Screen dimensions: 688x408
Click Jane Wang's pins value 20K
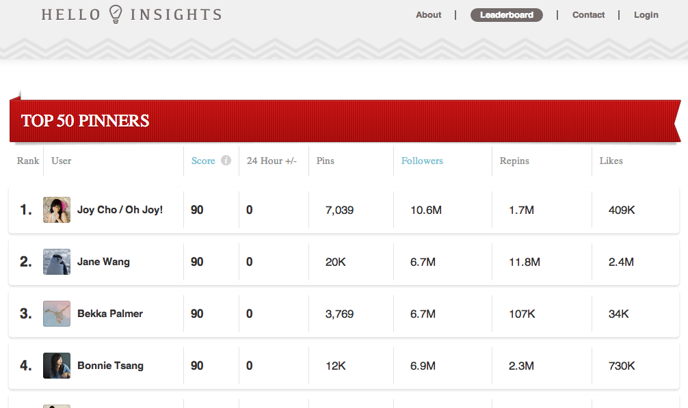[335, 262]
